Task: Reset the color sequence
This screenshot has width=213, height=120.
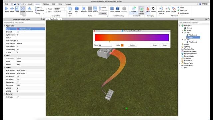Action: click(x=155, y=45)
